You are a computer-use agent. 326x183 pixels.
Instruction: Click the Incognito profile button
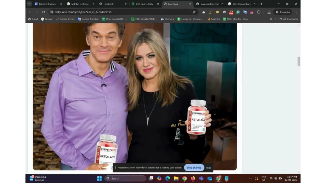tap(283, 12)
